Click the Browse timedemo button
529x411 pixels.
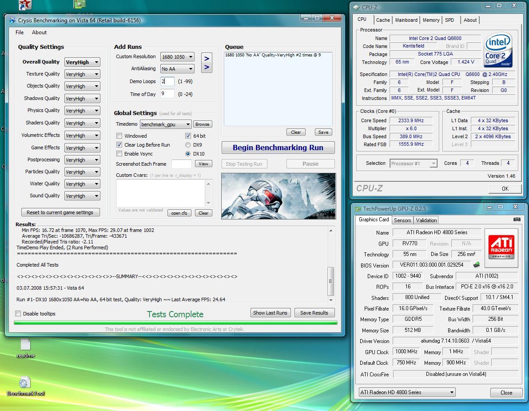(x=203, y=124)
